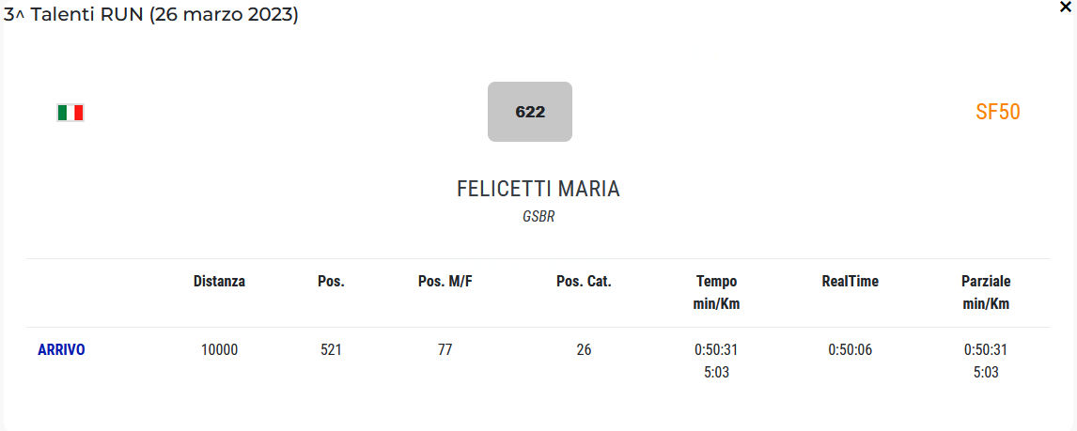1077x431 pixels.
Task: Click the Pos. Cat. column header
Action: pos(584,281)
